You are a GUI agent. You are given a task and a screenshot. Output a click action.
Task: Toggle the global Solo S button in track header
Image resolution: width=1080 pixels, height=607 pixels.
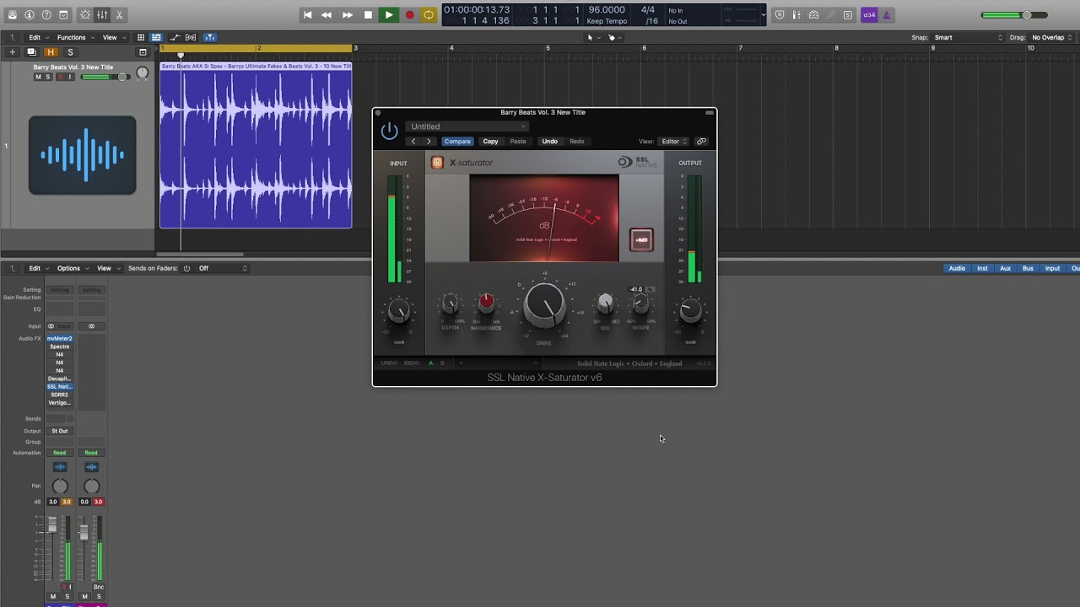click(x=70, y=52)
